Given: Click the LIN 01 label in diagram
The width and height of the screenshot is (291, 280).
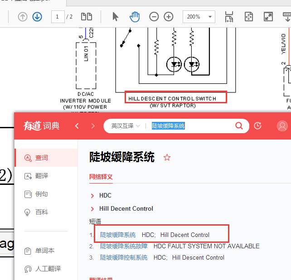Looking at the screenshot, I should [x=86, y=53].
